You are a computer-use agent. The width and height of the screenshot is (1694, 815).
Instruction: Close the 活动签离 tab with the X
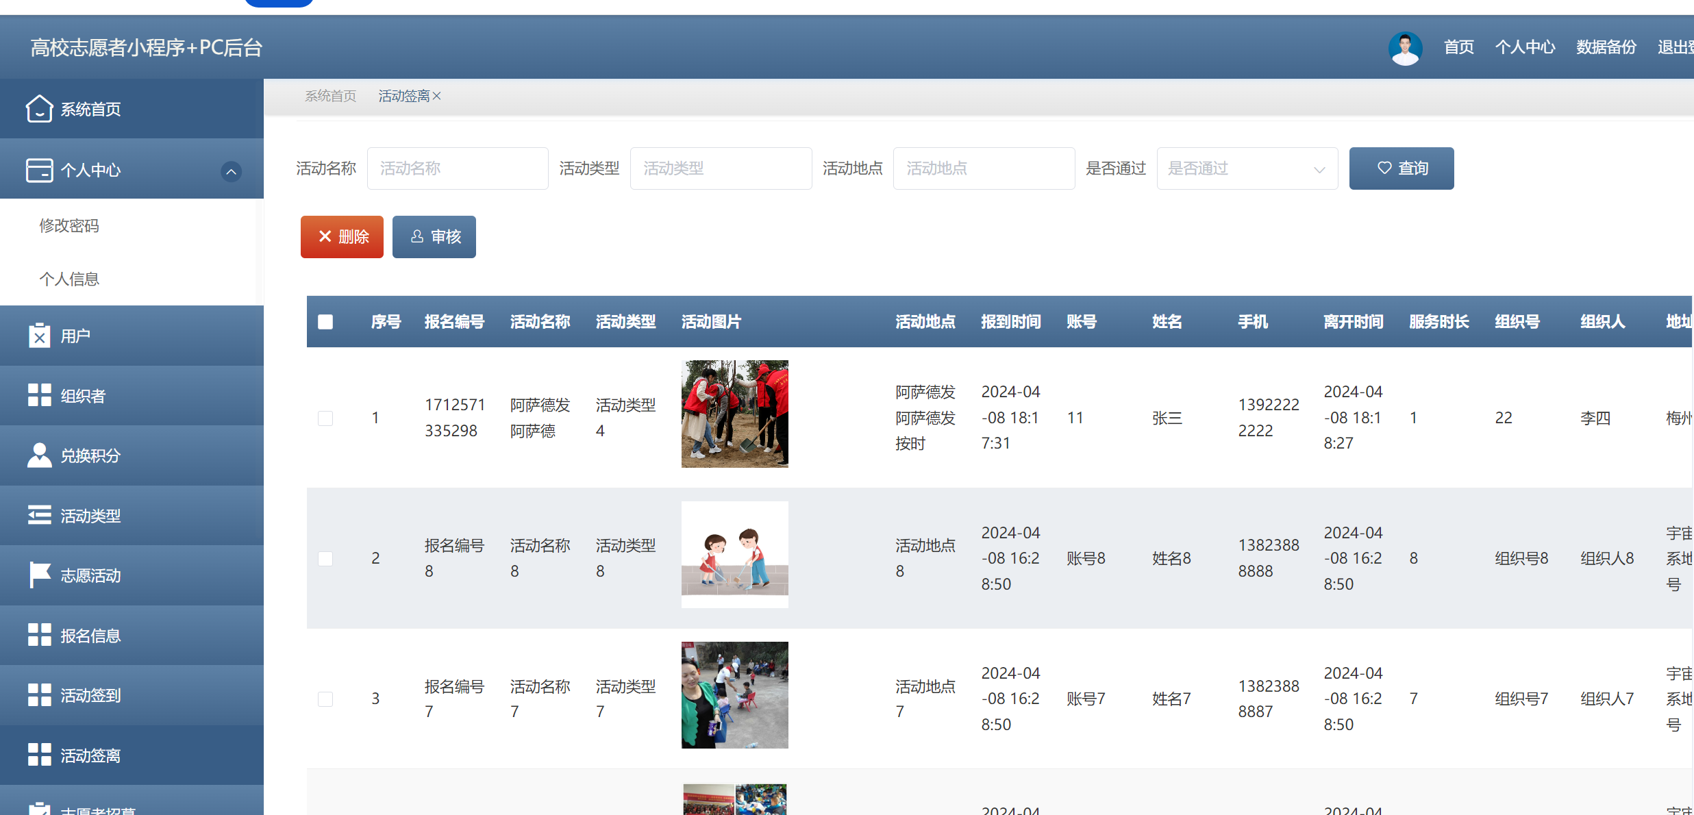coord(437,97)
